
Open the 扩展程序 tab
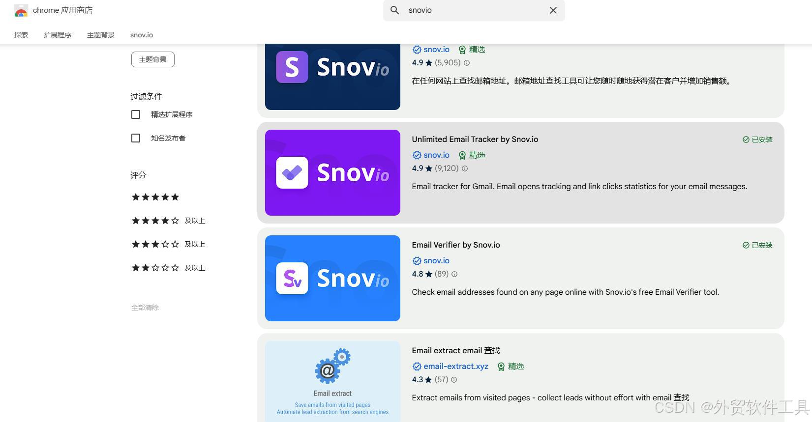58,35
